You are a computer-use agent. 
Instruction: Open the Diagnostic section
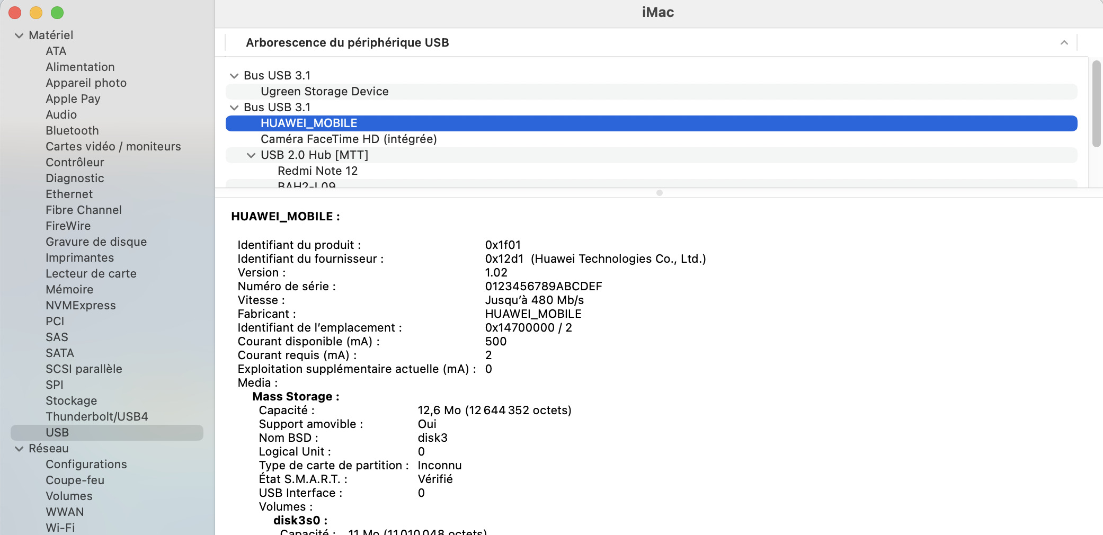point(75,178)
